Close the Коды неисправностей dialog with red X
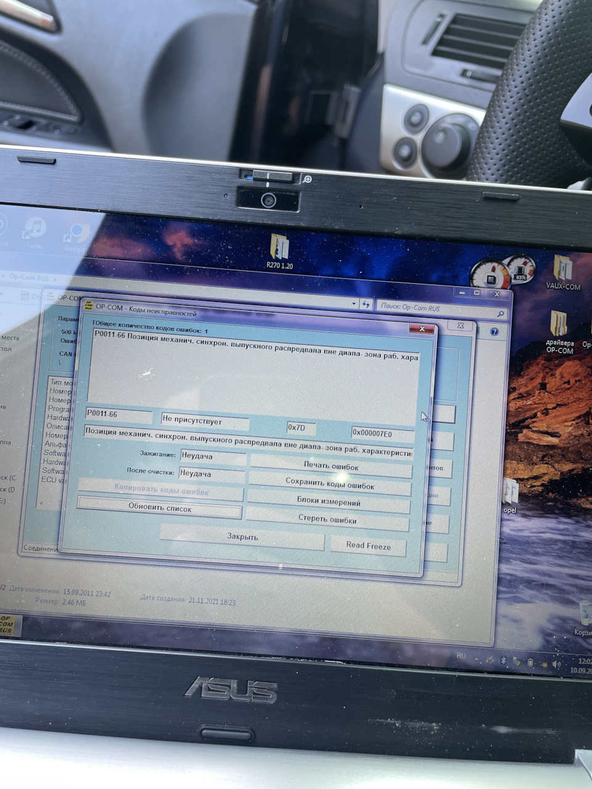Screen dimensions: 592x789 click(x=422, y=329)
